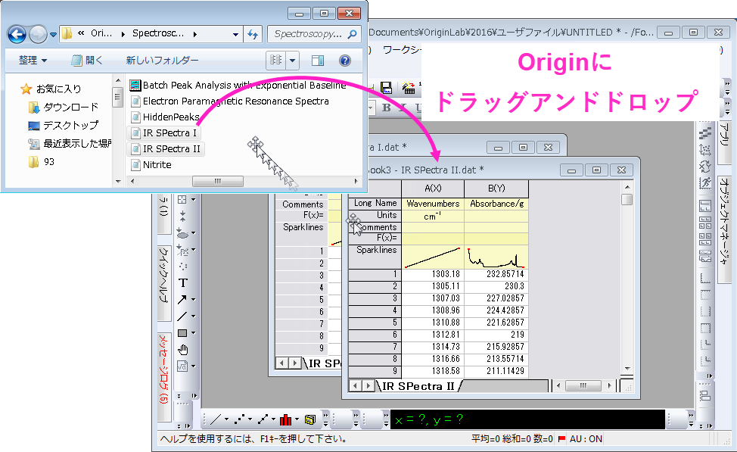Select the IR SPectra II sheet tab
737x452 pixels.
(x=418, y=386)
